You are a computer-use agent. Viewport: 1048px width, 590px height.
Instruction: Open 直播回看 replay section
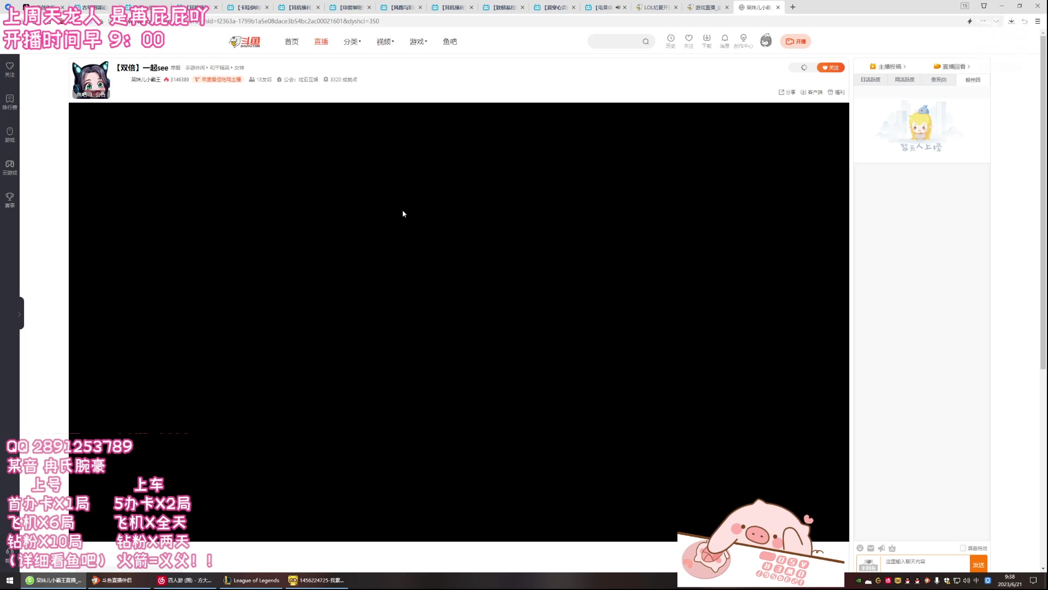(x=952, y=67)
